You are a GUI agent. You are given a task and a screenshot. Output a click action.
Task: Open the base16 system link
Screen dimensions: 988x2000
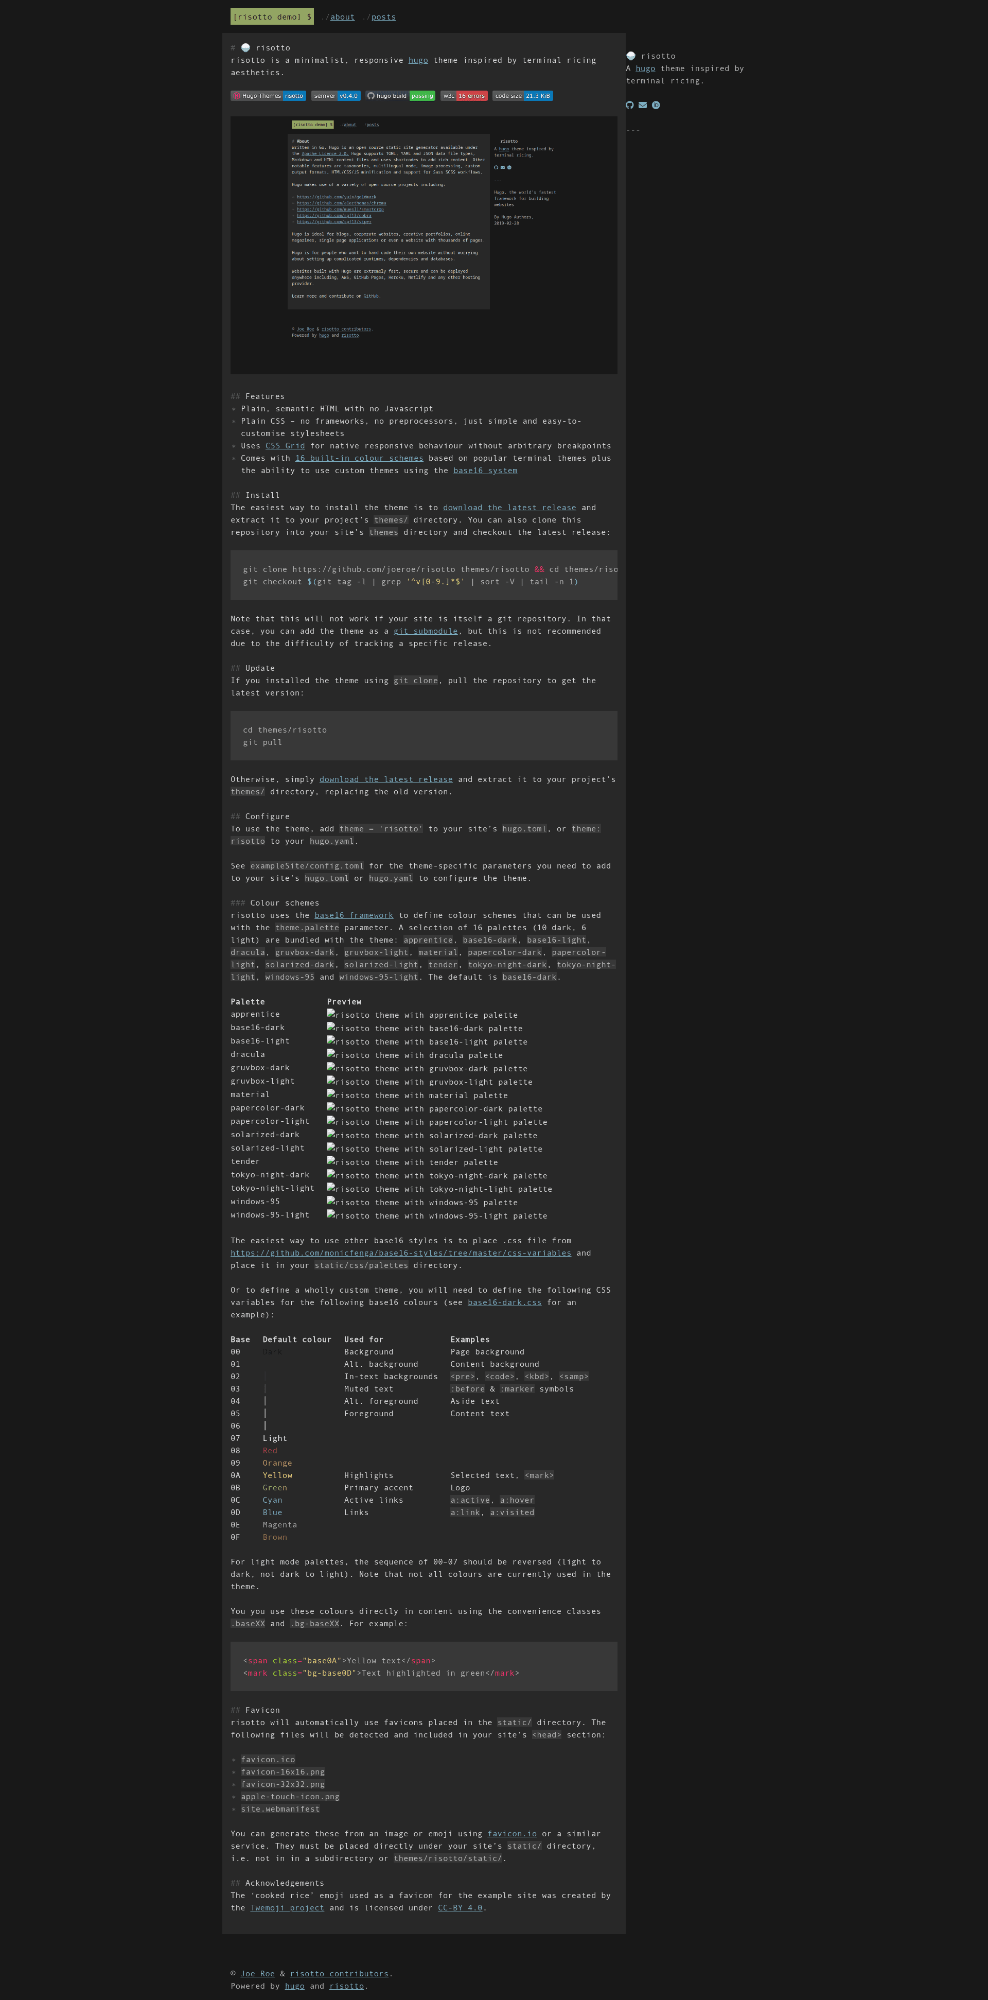tap(485, 471)
